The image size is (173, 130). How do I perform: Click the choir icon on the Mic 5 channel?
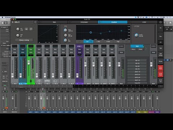click(47, 81)
